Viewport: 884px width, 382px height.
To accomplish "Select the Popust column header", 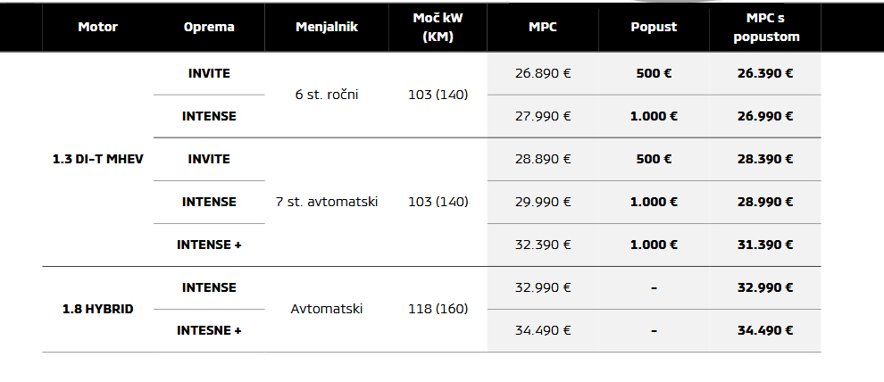I will (654, 27).
